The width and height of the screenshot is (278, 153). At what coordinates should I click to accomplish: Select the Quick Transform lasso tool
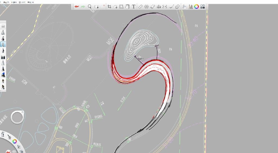point(115,7)
